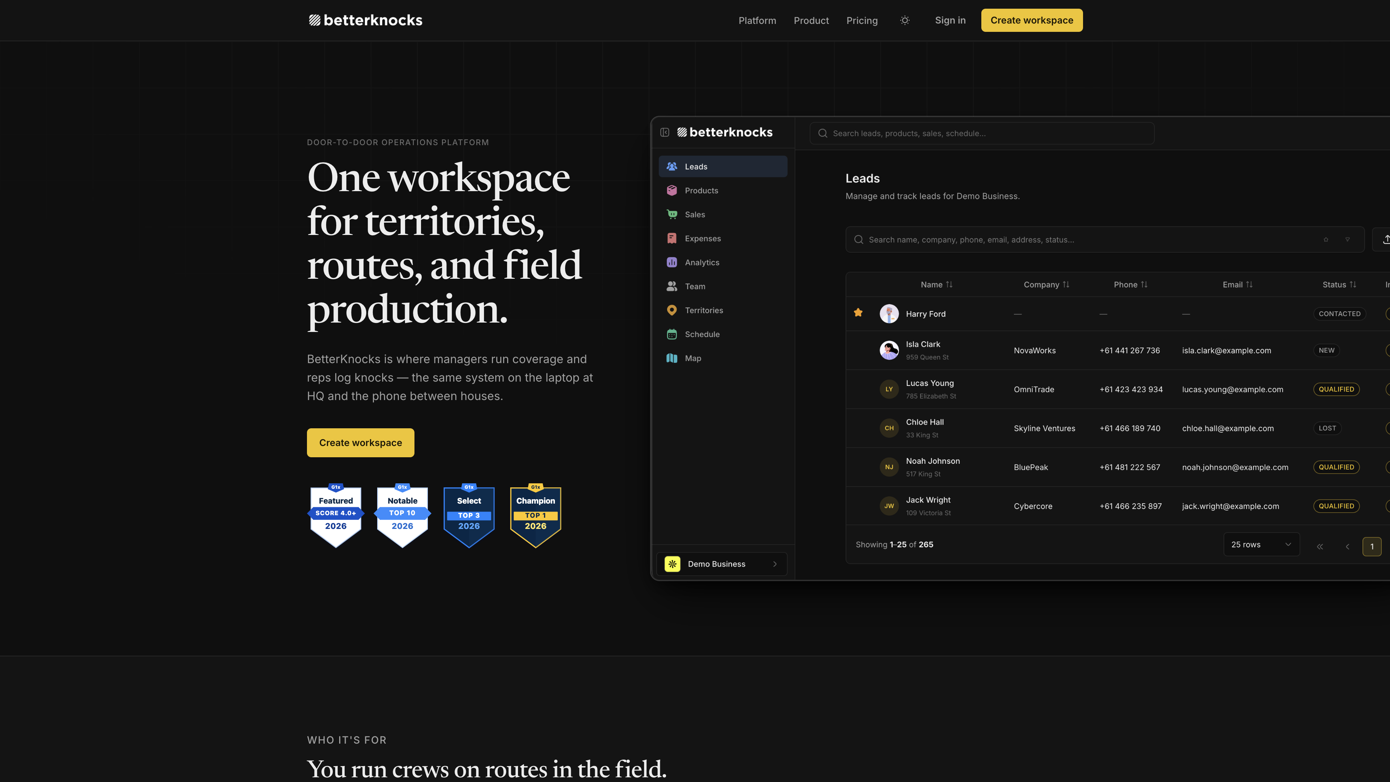Click the Showing 1–25 of 265 text

pyautogui.click(x=894, y=545)
